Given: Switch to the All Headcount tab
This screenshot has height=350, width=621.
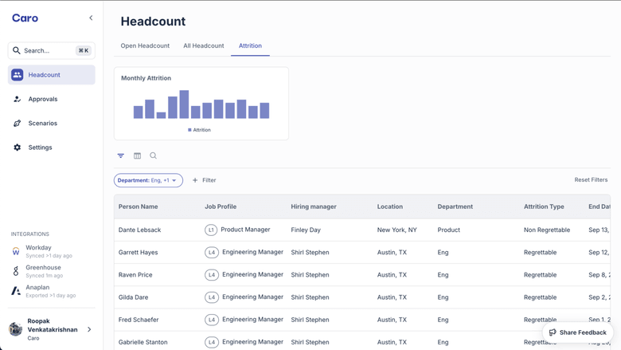Looking at the screenshot, I should click(204, 46).
